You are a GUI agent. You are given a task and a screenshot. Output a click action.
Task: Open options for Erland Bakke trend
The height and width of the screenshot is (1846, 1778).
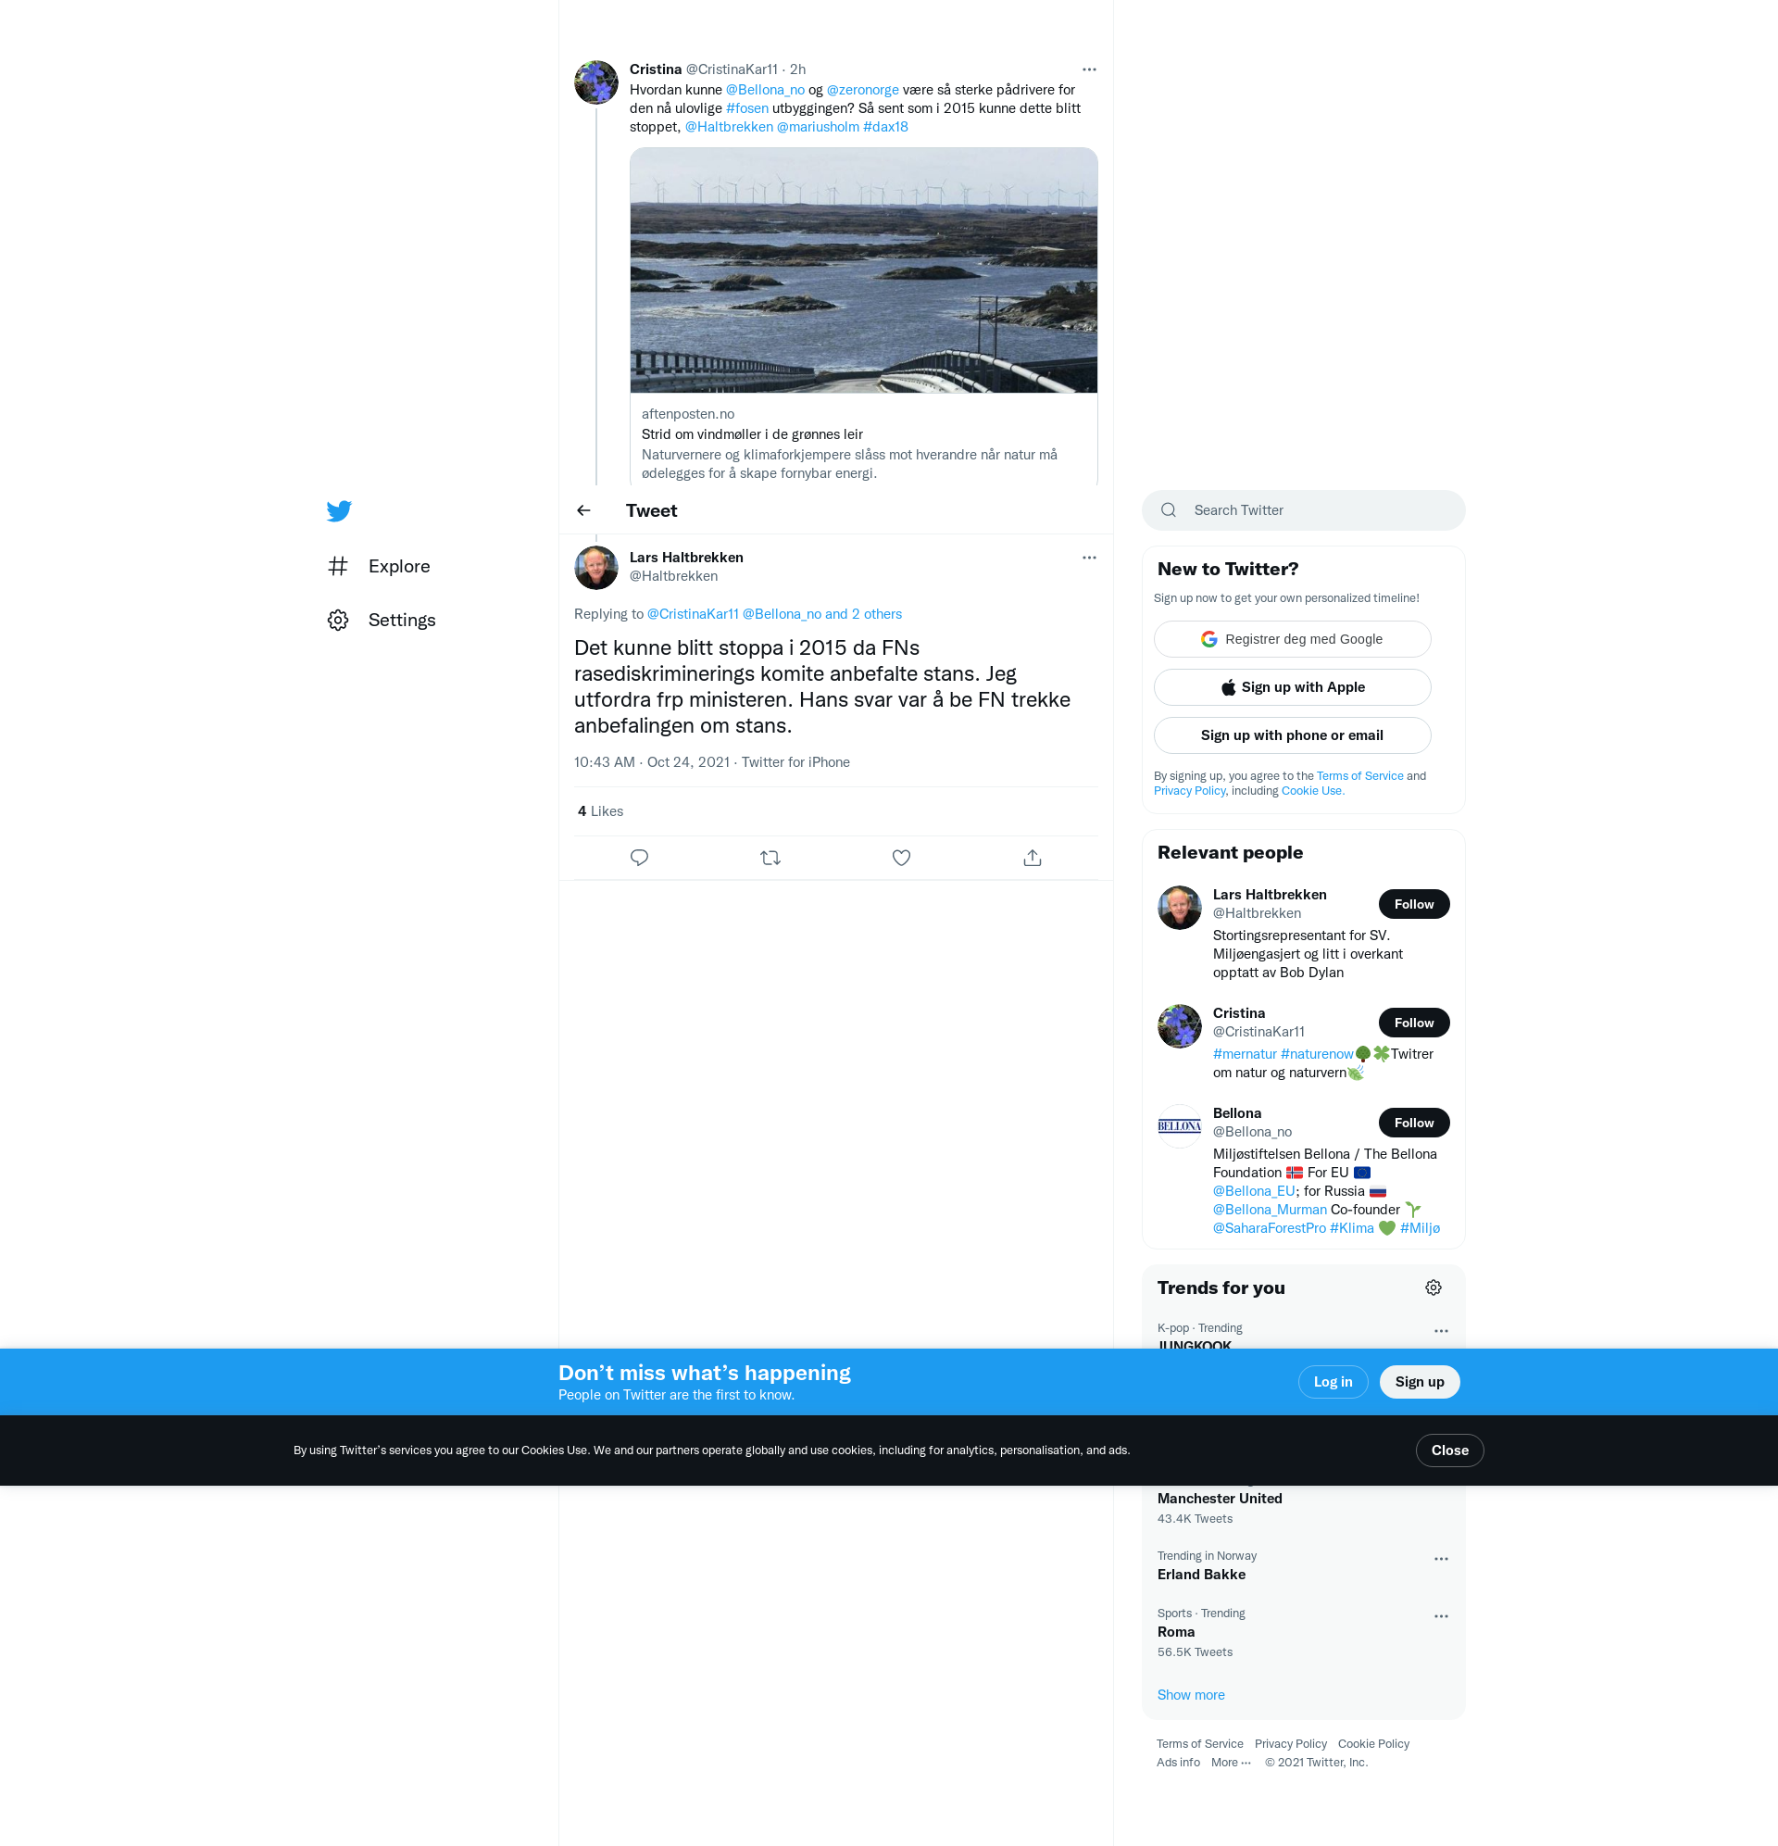pos(1440,1559)
